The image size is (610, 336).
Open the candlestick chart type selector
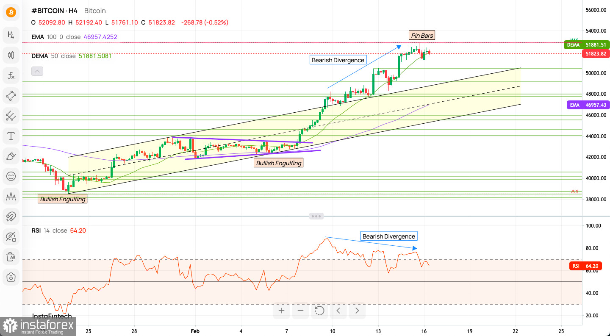coord(11,55)
